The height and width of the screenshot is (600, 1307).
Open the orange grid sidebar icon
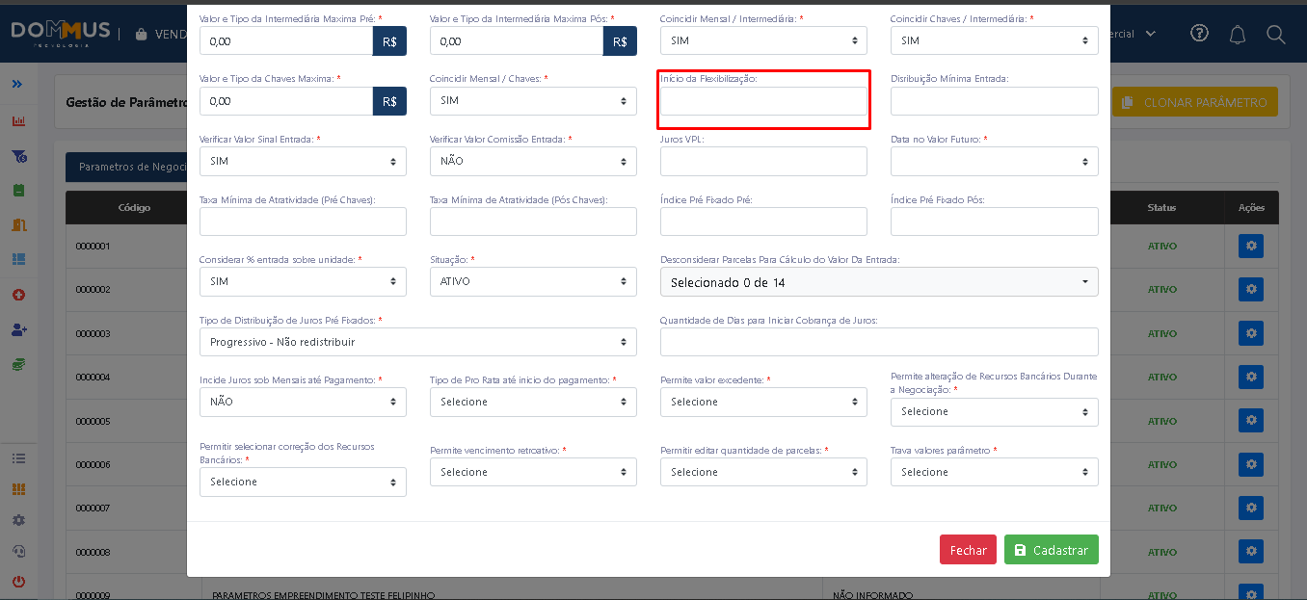pyautogui.click(x=17, y=489)
